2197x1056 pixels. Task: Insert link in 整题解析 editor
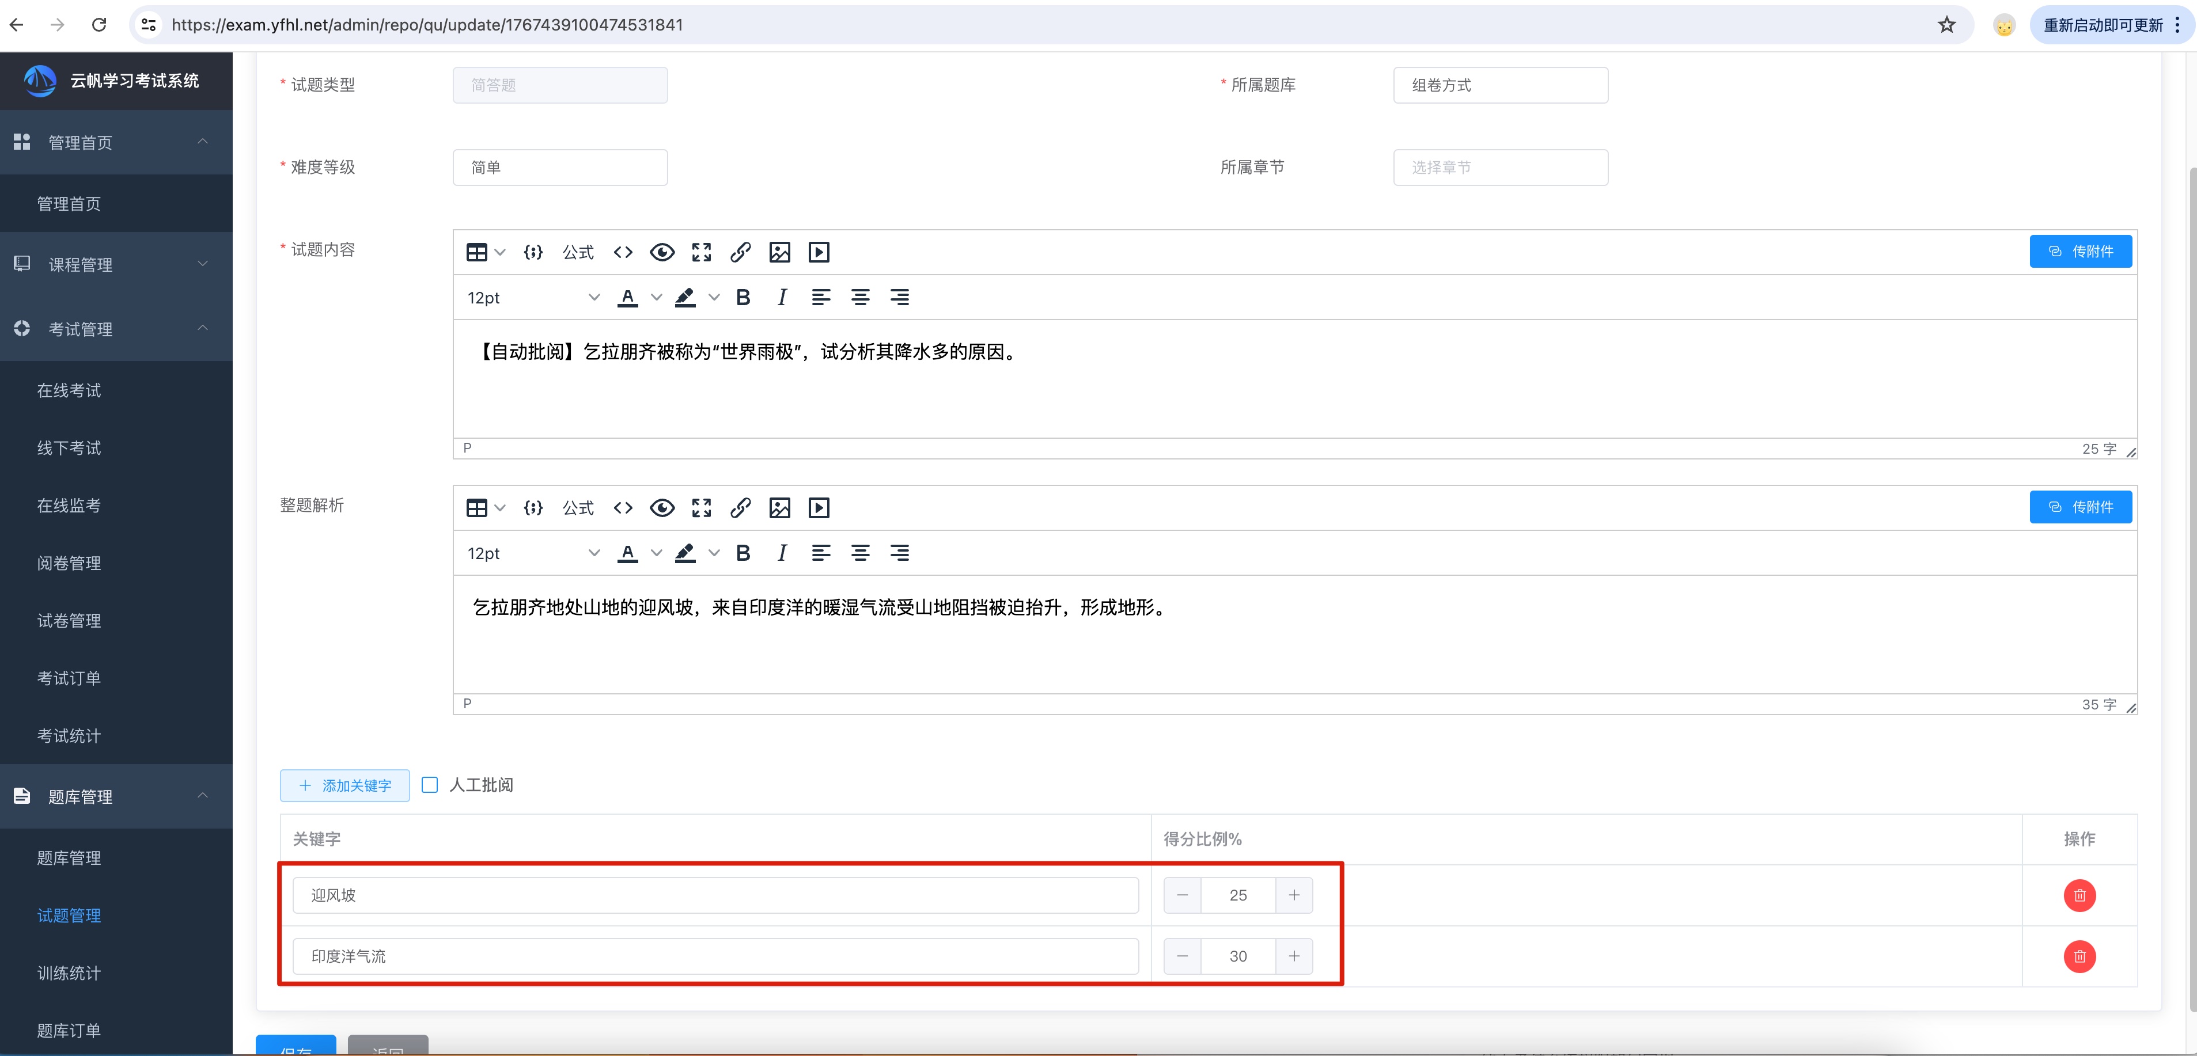point(740,508)
